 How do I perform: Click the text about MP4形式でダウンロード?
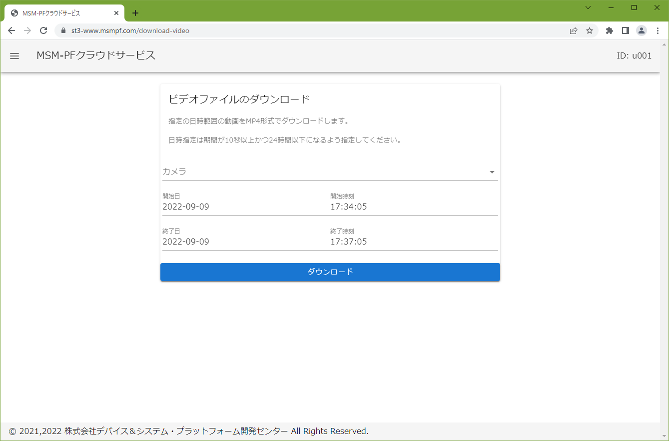(258, 121)
